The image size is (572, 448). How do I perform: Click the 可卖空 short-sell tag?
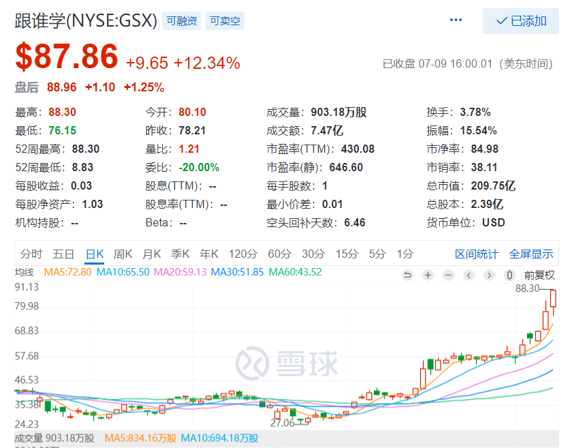coord(225,21)
